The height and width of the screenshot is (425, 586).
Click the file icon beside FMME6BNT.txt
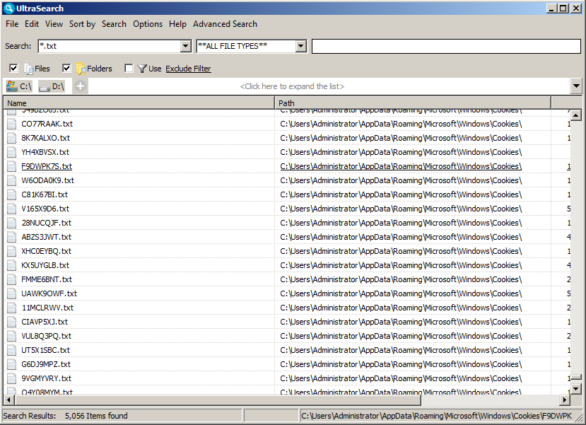pyautogui.click(x=12, y=279)
